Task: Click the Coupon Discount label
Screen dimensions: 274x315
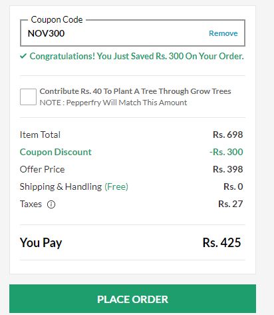Action: [56, 152]
